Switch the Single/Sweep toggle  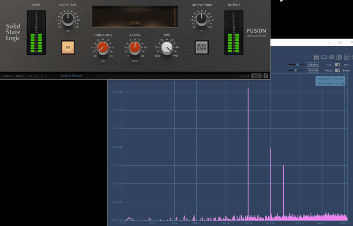click(337, 70)
